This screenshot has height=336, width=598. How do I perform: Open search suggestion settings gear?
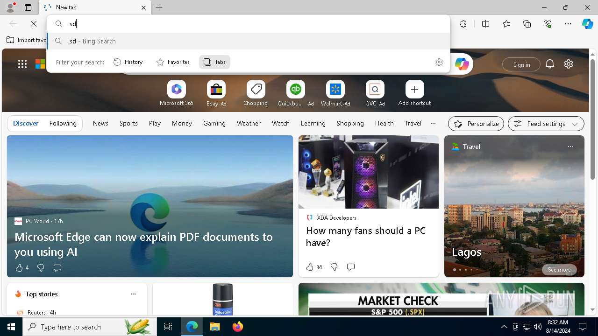coord(439,62)
